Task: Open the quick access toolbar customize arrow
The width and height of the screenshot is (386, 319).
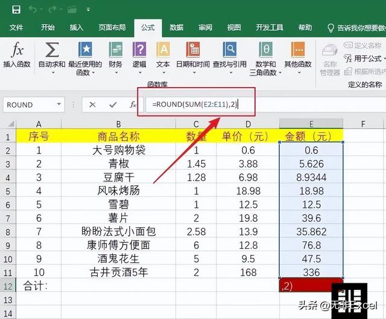Action: pyautogui.click(x=88, y=10)
